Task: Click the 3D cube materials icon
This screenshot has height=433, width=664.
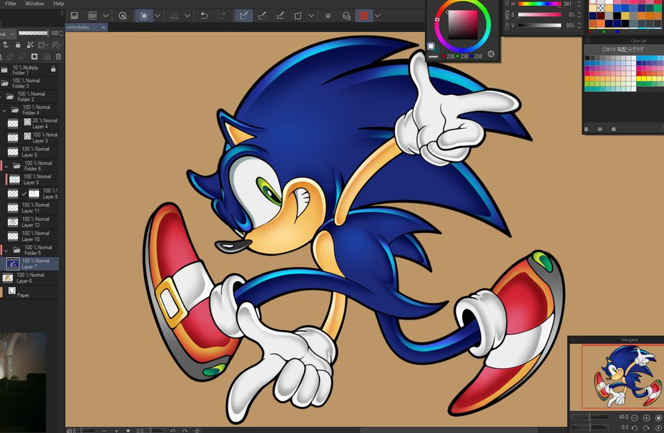Action: [x=347, y=16]
